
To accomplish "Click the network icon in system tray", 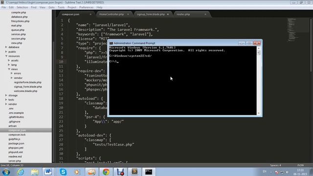I will 282,172.
